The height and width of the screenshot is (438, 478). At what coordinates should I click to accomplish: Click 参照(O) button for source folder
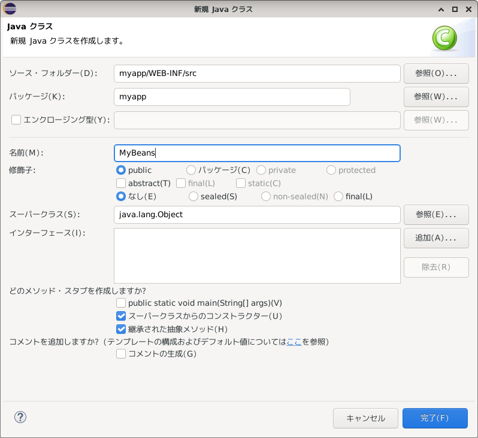click(436, 74)
